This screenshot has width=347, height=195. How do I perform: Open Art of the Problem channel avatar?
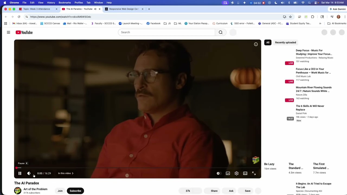(18, 191)
